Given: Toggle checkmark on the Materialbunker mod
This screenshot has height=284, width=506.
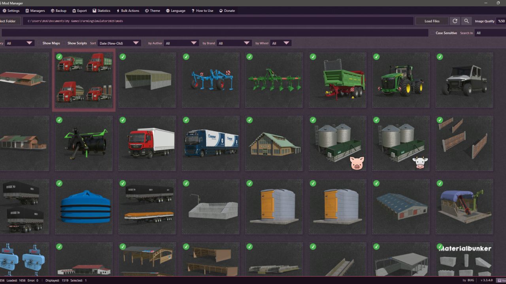Looking at the screenshot, I should 440,247.
